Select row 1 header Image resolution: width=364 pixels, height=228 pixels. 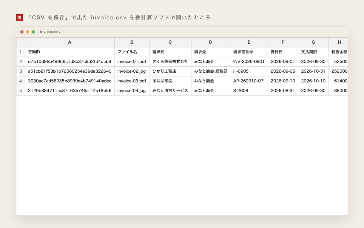pyautogui.click(x=21, y=52)
